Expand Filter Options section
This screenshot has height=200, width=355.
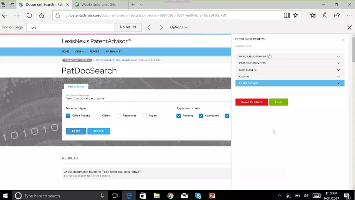coord(290,83)
